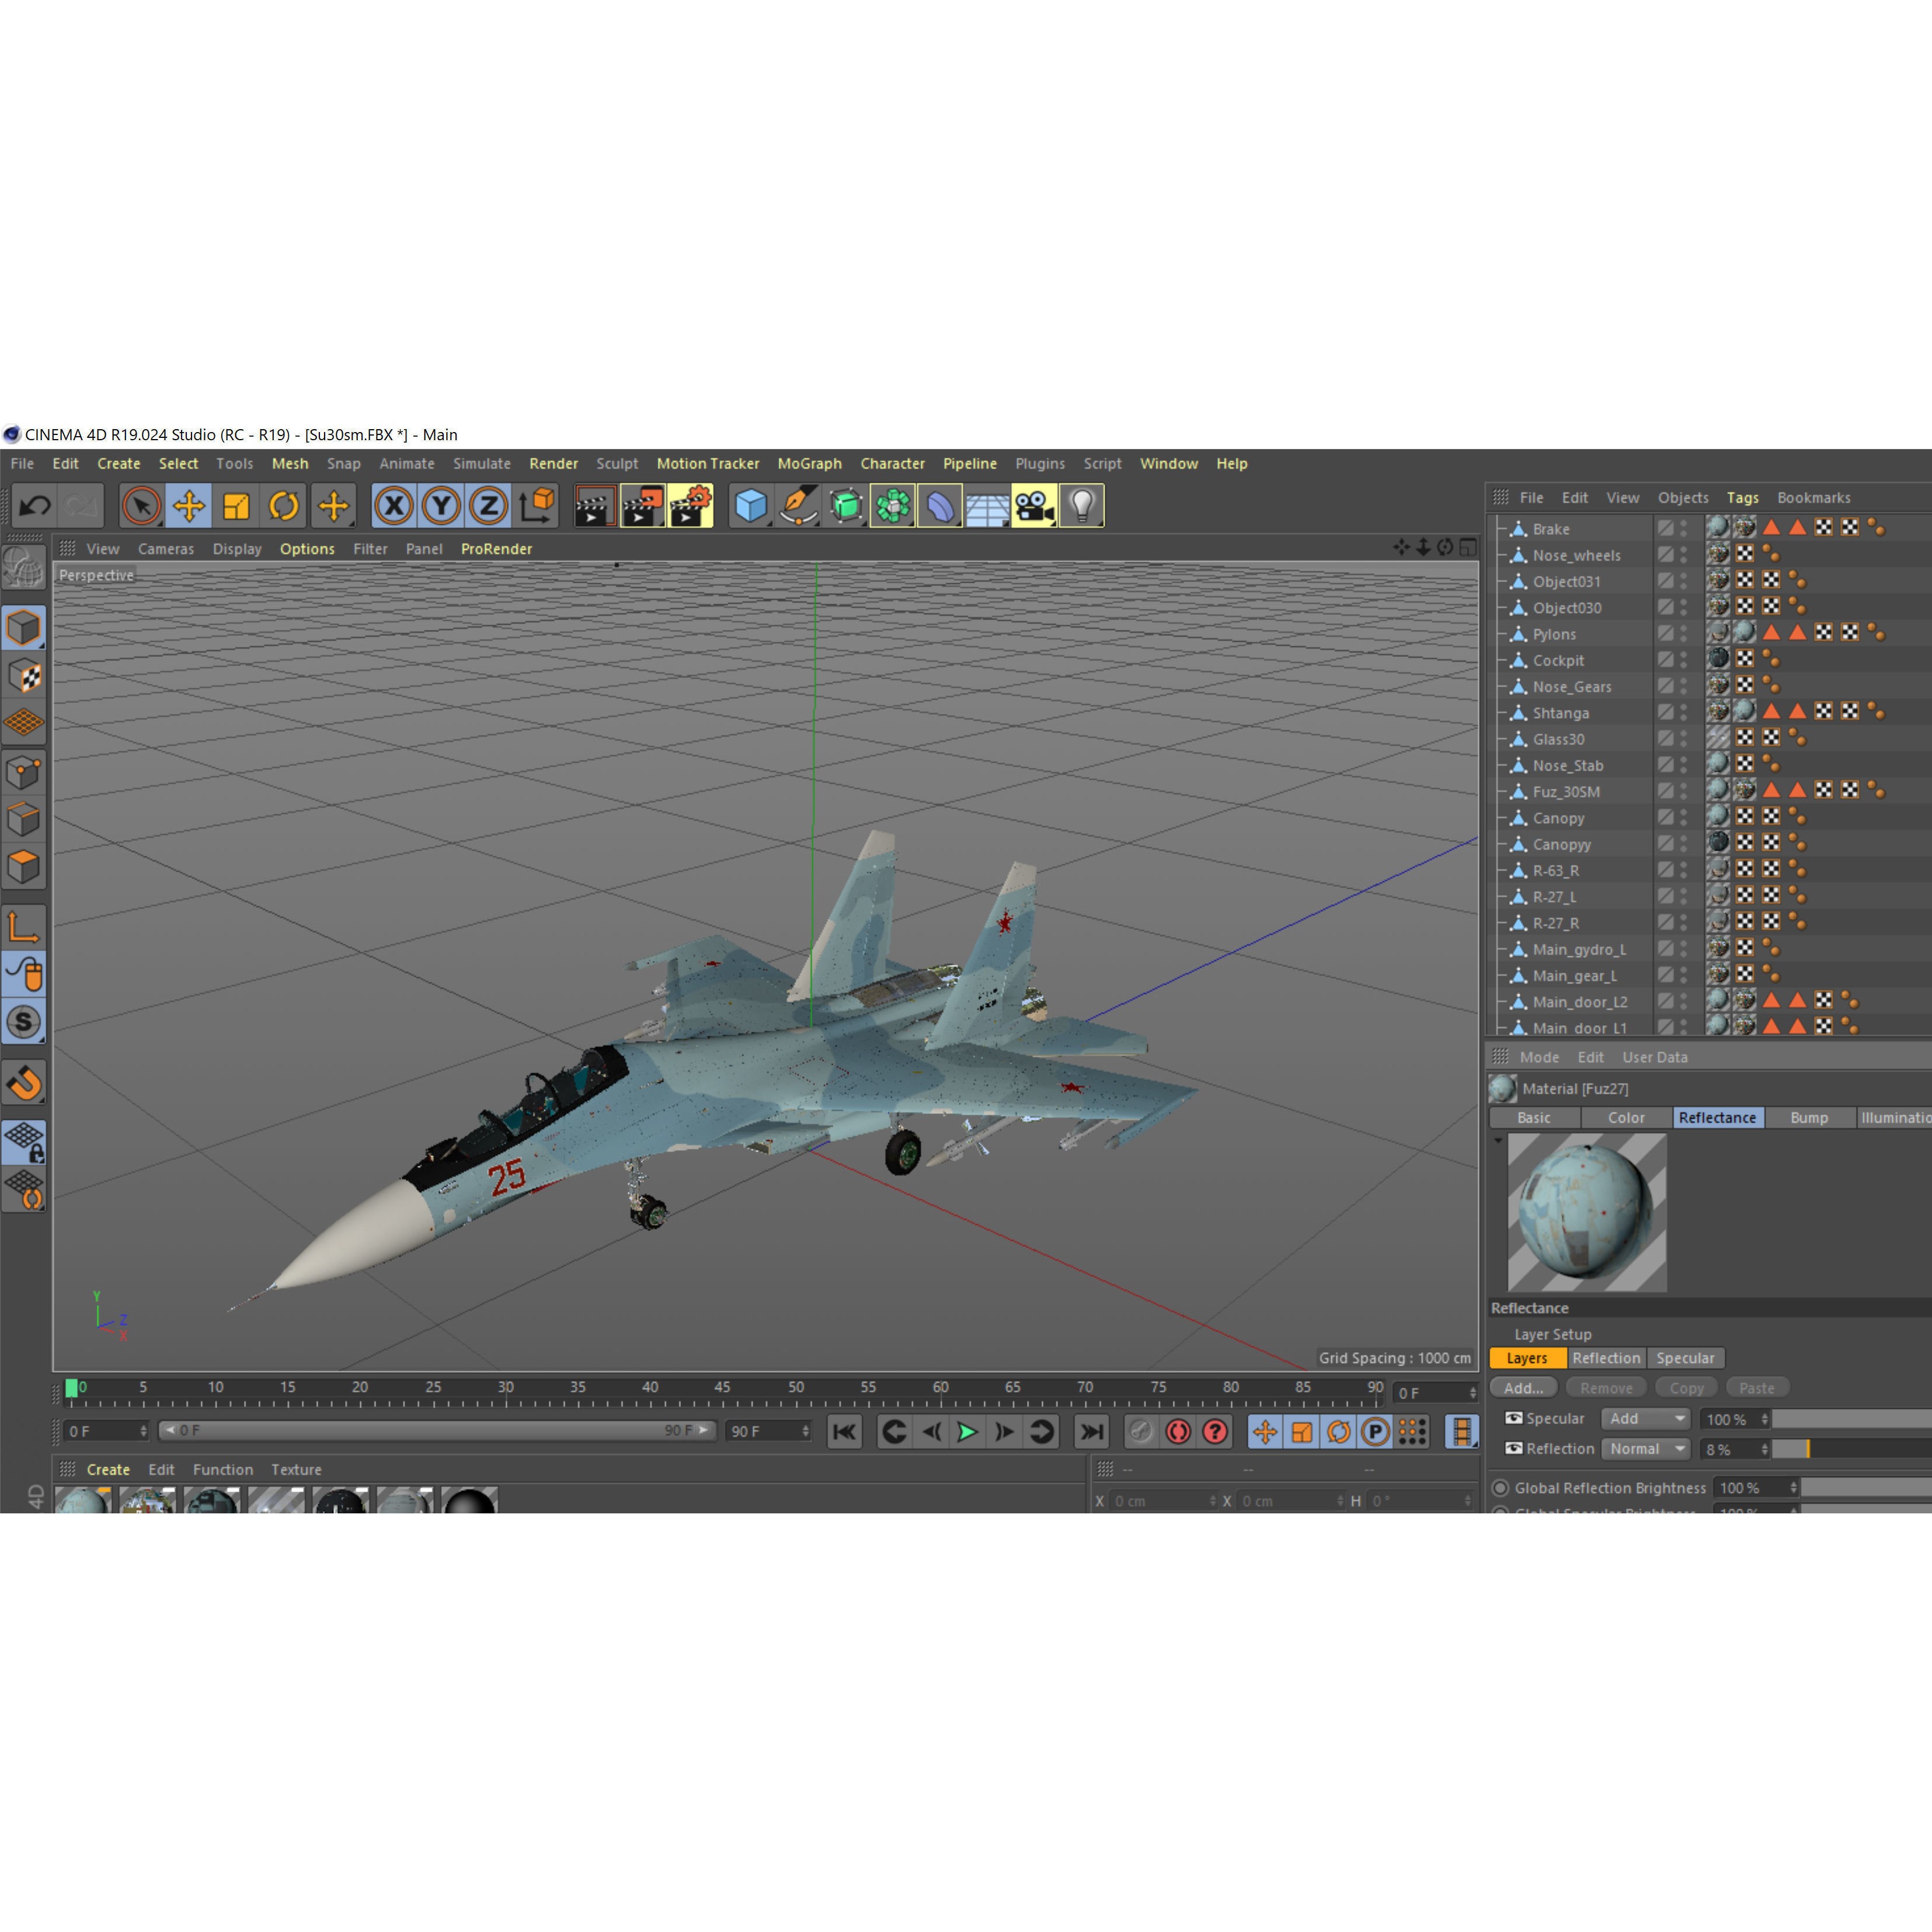
Task: Select the Rotate tool
Action: 285,507
